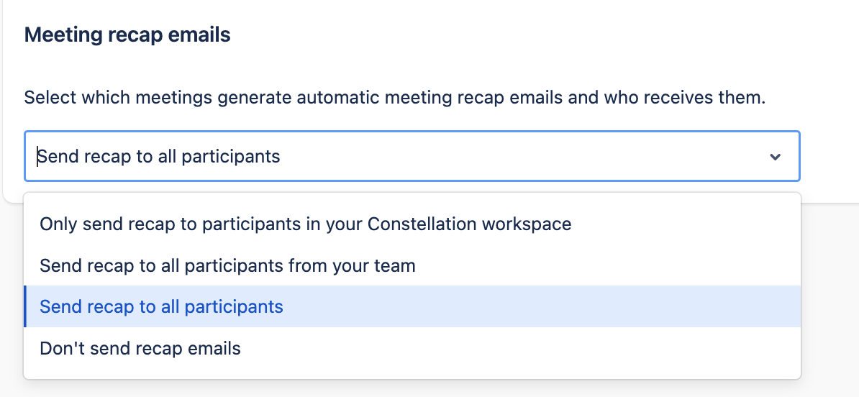
Task: Select "Only send recap to participants in your Constellation workspace"
Action: 305,224
